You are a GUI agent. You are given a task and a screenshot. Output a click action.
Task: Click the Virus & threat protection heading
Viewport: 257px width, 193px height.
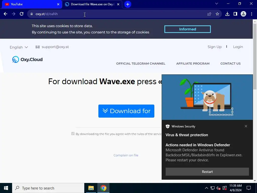[x=187, y=135]
